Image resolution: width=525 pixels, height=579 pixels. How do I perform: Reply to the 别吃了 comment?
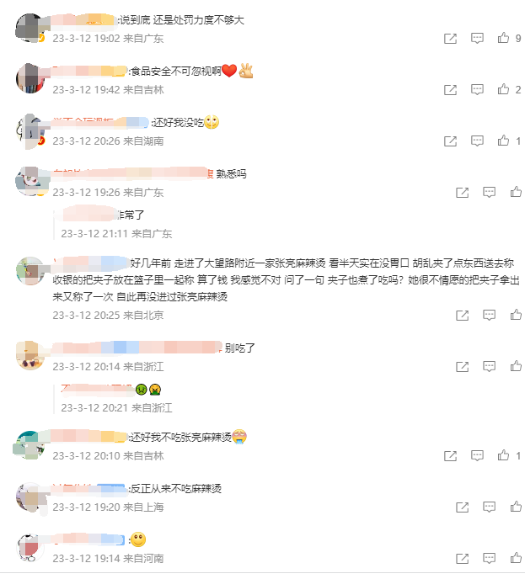pyautogui.click(x=489, y=367)
